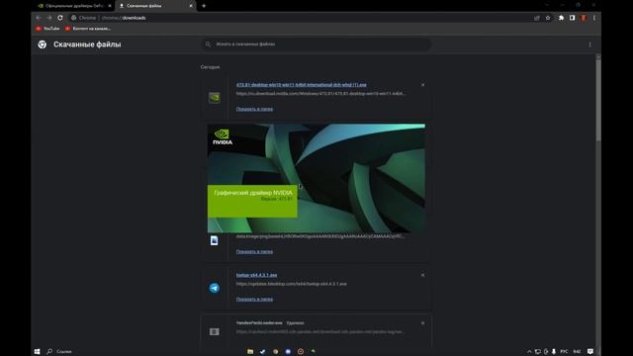
Task: Open the deleted Yandex download URL
Action: [x=320, y=331]
